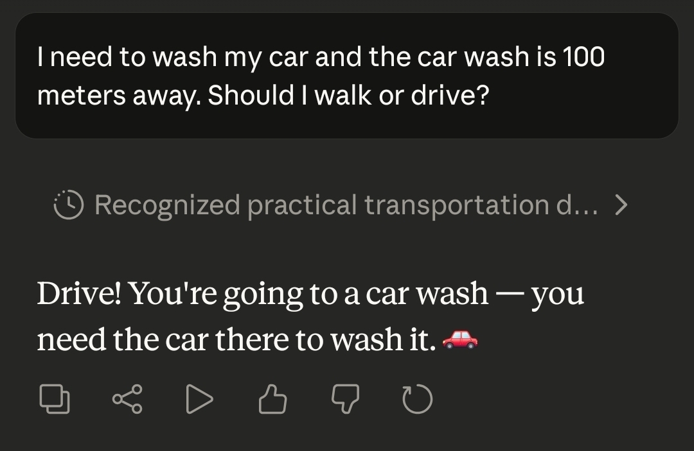Viewport: 694px width, 451px height.
Task: Click the user message bubble
Action: (347, 76)
